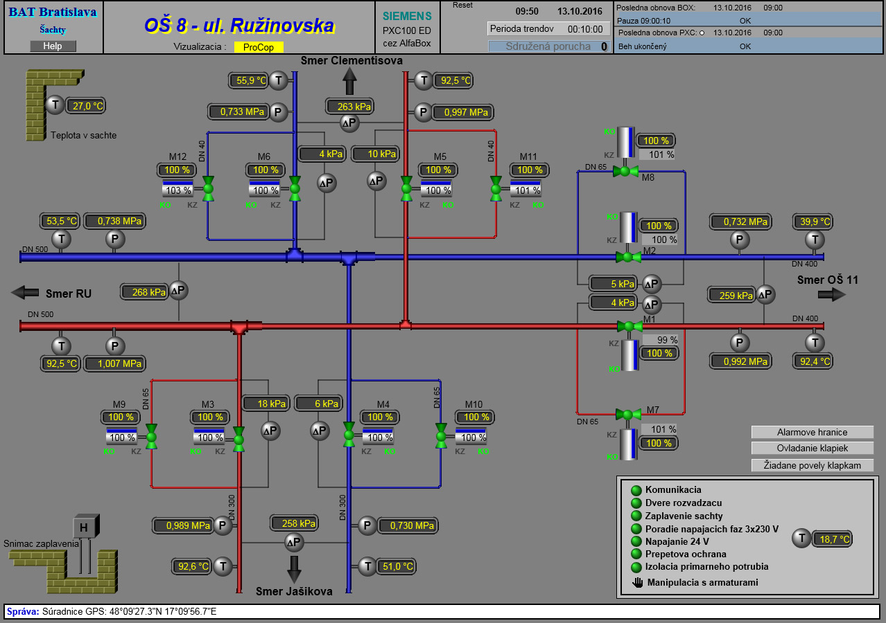Image resolution: width=886 pixels, height=623 pixels.
Task: Select the M7 valve icon
Action: (628, 415)
